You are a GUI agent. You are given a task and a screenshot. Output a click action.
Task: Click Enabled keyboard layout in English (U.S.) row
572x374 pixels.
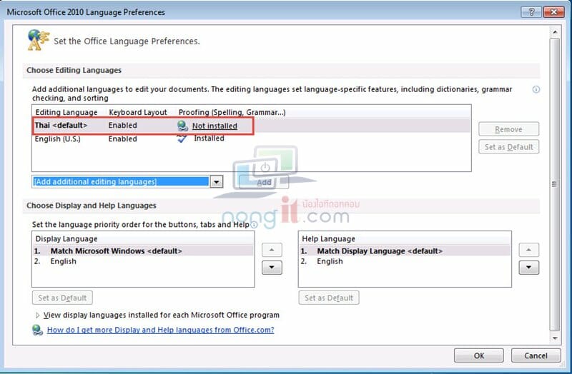pos(122,138)
